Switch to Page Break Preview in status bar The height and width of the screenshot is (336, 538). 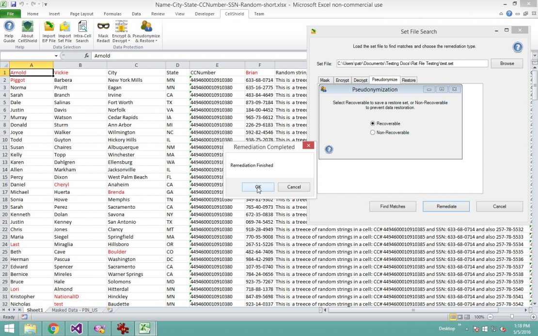pos(467,317)
